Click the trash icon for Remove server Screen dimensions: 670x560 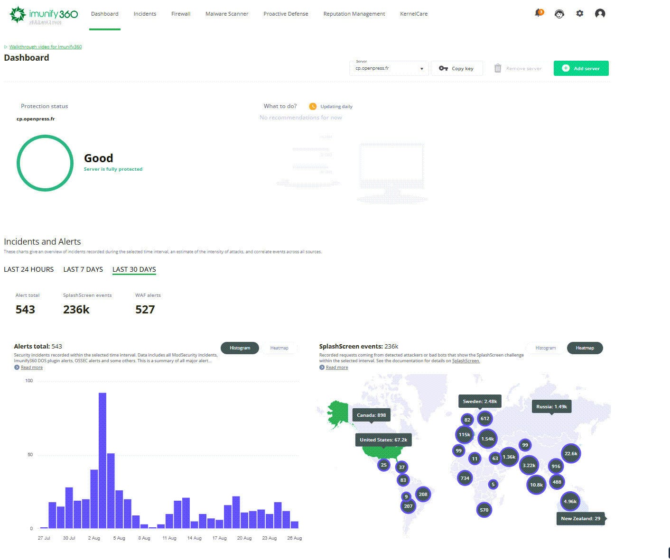(497, 68)
